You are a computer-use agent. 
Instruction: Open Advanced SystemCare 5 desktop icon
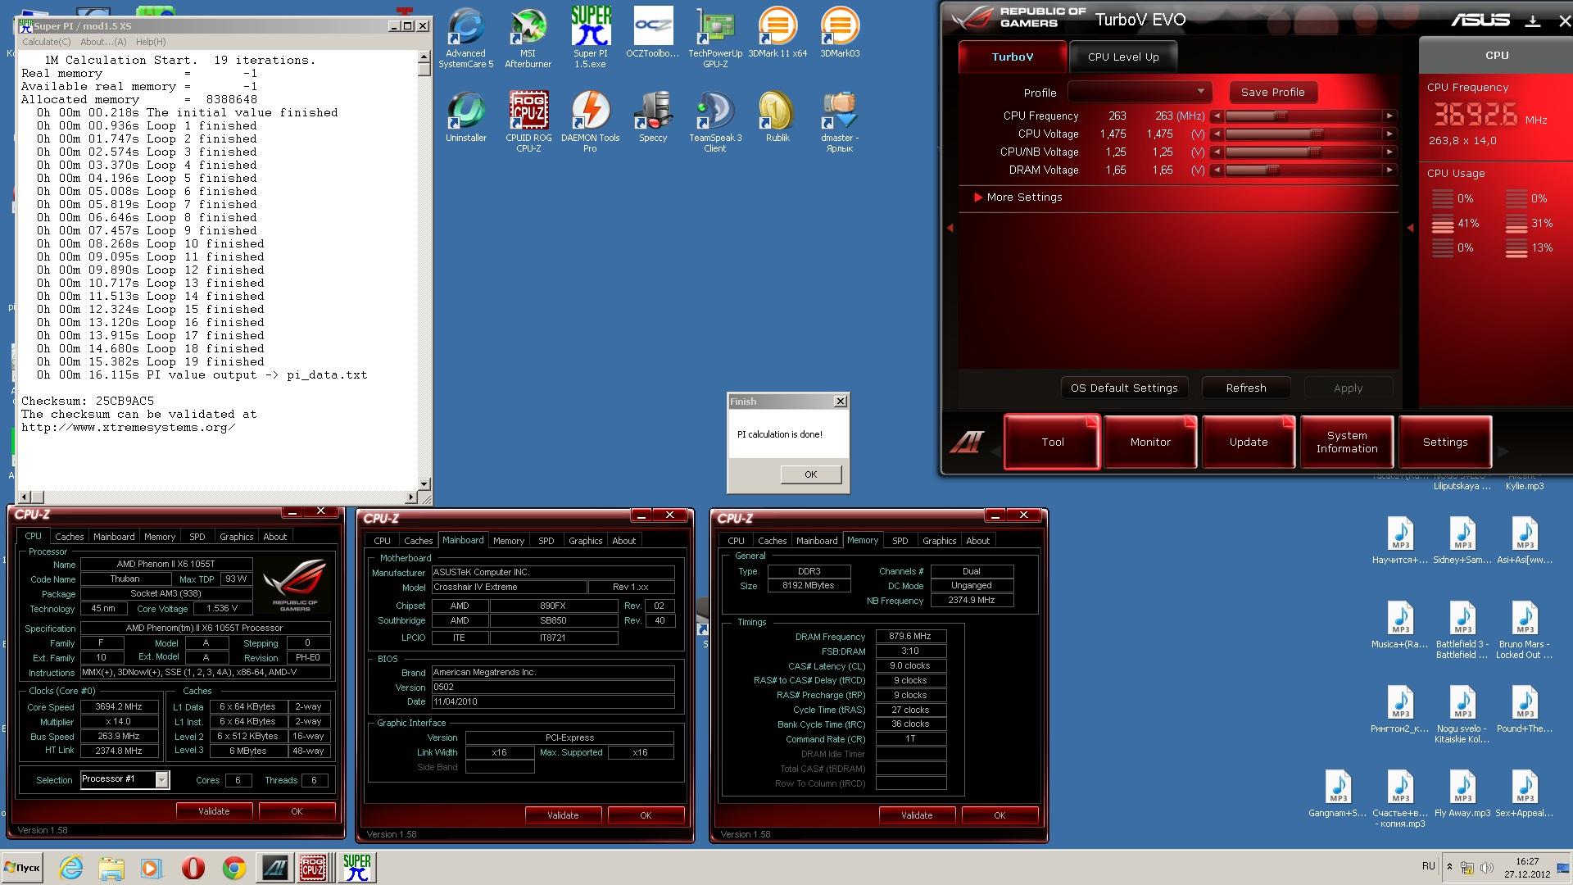pos(465,38)
